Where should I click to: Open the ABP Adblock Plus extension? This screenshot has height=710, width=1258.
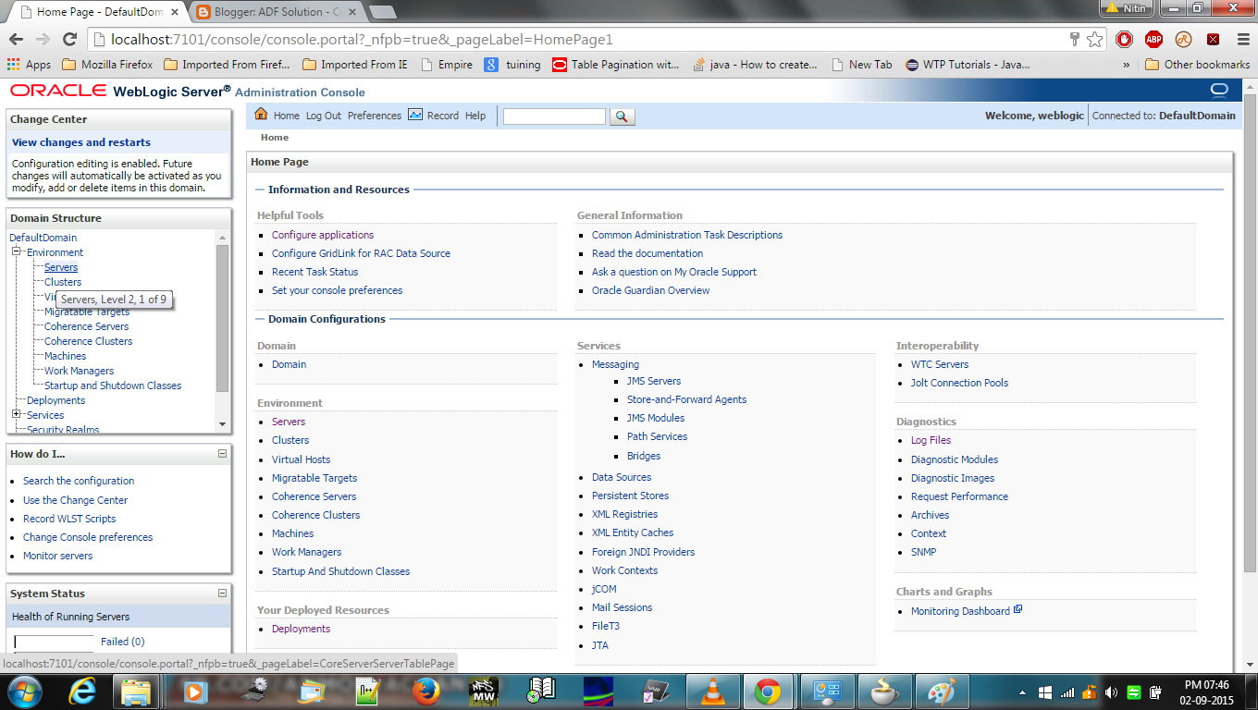1153,40
